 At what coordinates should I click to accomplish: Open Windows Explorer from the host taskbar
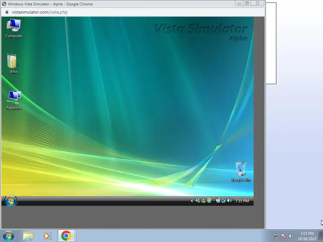click(x=28, y=236)
